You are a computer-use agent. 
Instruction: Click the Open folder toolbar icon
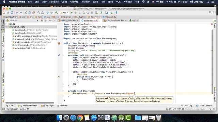pyautogui.click(x=4, y=13)
